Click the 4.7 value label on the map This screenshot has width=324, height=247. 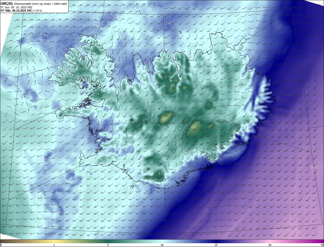coord(99,93)
